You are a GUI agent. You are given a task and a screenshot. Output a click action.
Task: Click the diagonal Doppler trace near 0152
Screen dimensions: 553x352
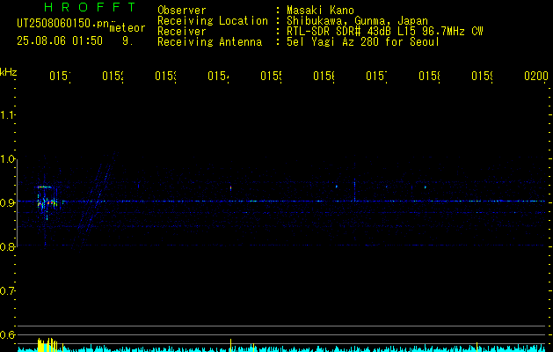tap(95, 202)
